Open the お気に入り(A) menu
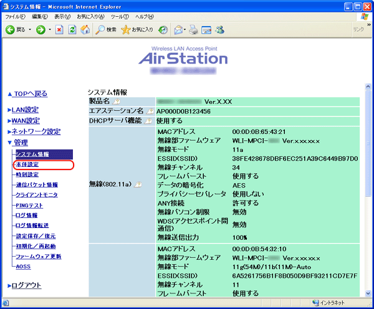 [90, 17]
